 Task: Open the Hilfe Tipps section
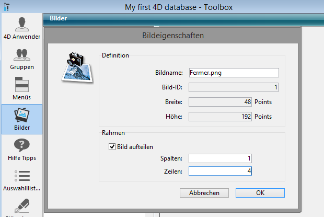(x=22, y=150)
